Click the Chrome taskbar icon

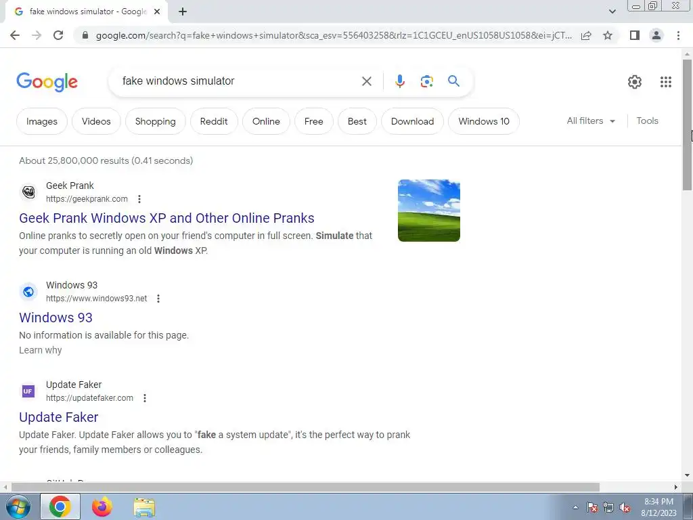coord(60,506)
